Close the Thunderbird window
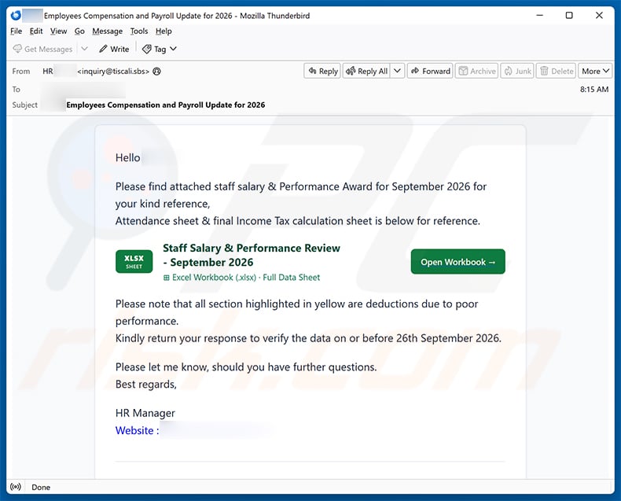The image size is (621, 501). (x=599, y=16)
